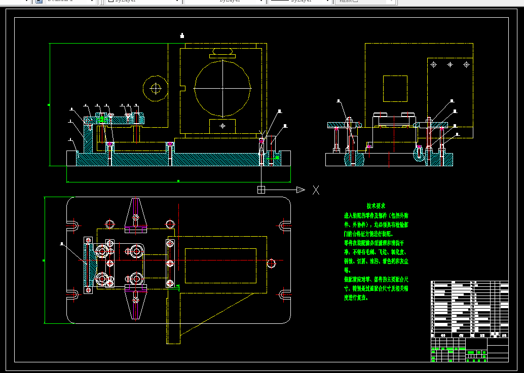Click the isolated balloon marker above front view
524x373 pixels.
182,35
